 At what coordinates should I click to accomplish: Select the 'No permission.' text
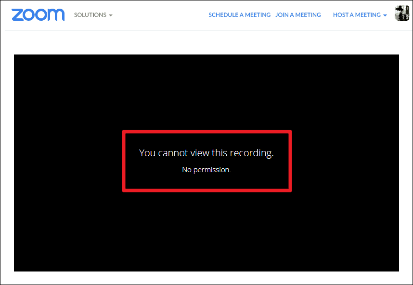point(206,170)
